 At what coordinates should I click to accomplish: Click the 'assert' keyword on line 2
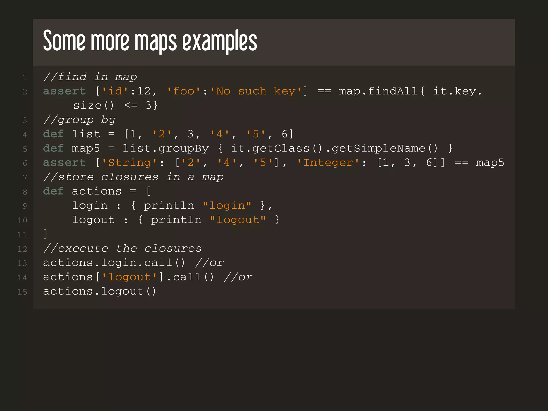(64, 91)
